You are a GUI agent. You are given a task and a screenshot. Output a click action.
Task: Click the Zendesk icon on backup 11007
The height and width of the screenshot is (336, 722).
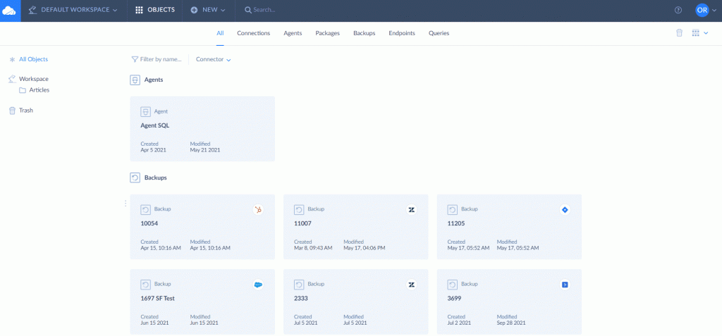point(411,210)
